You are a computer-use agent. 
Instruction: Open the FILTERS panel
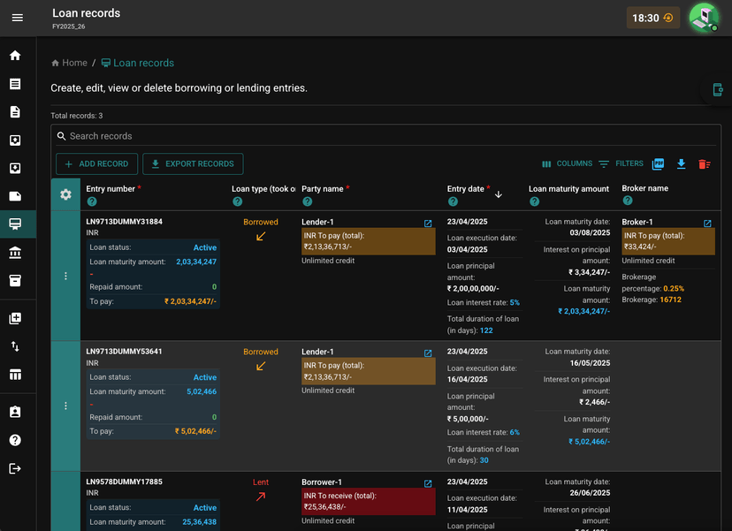tap(621, 163)
